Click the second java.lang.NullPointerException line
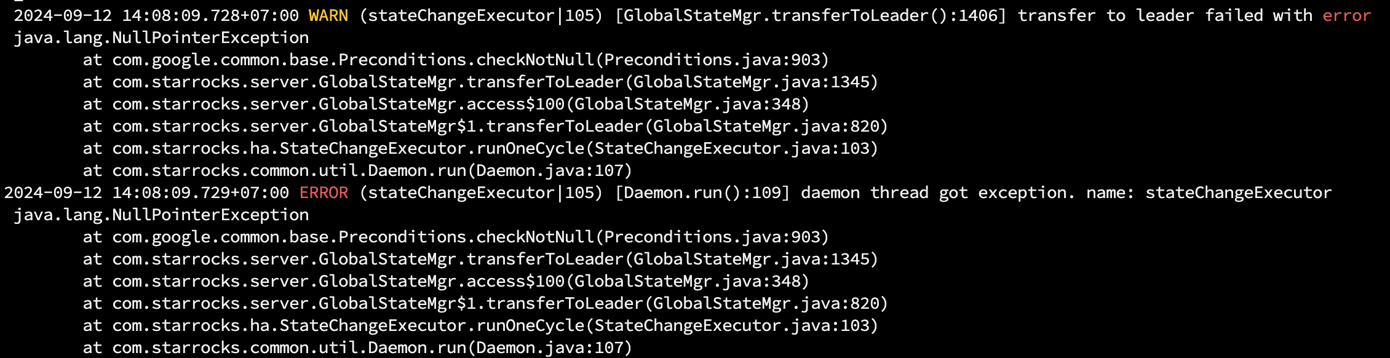This screenshot has height=358, width=1390. click(x=161, y=215)
